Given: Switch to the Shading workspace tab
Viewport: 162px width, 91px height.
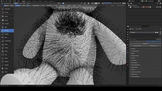Looking at the screenshot, I should (x=46, y=1).
